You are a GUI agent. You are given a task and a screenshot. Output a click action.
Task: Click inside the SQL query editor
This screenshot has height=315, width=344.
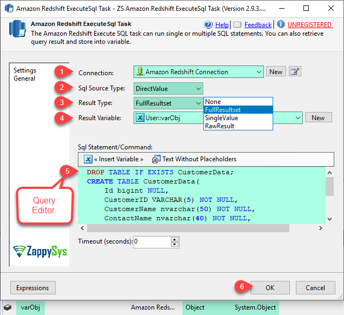click(x=201, y=195)
